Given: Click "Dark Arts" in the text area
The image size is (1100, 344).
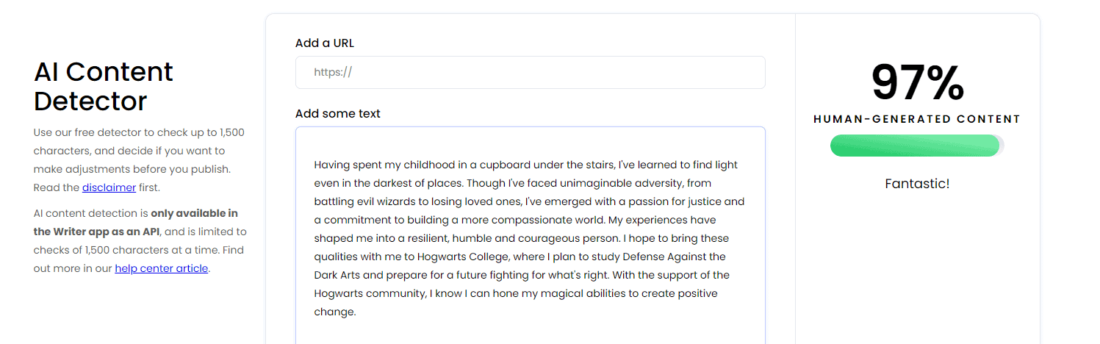Looking at the screenshot, I should 338,275.
